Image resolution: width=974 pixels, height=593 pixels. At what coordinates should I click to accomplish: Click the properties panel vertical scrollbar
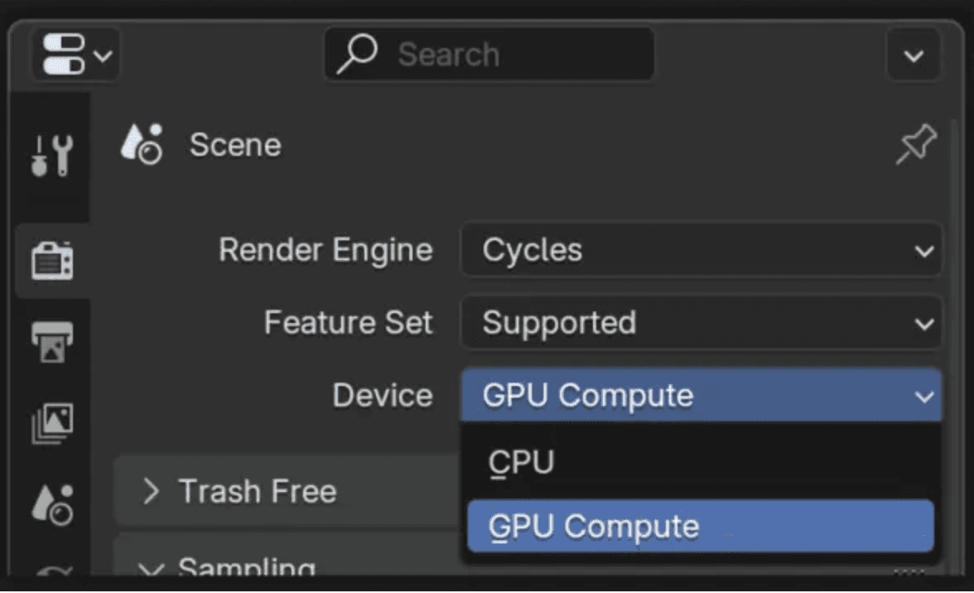pos(951,348)
